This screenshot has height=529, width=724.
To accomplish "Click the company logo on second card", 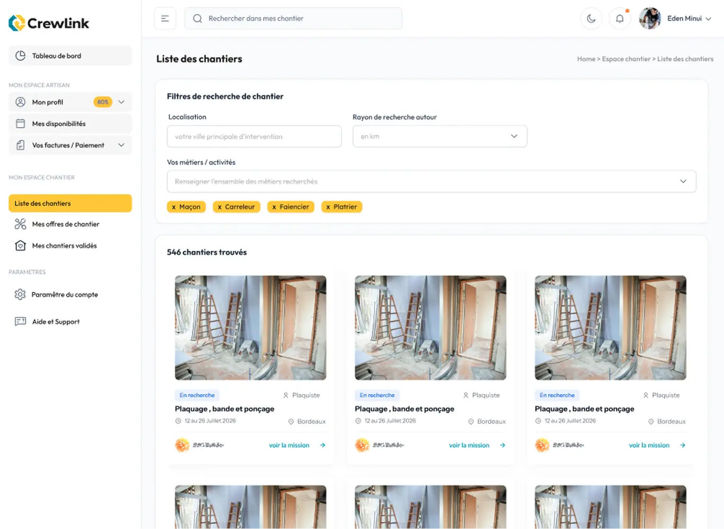I will [x=362, y=445].
